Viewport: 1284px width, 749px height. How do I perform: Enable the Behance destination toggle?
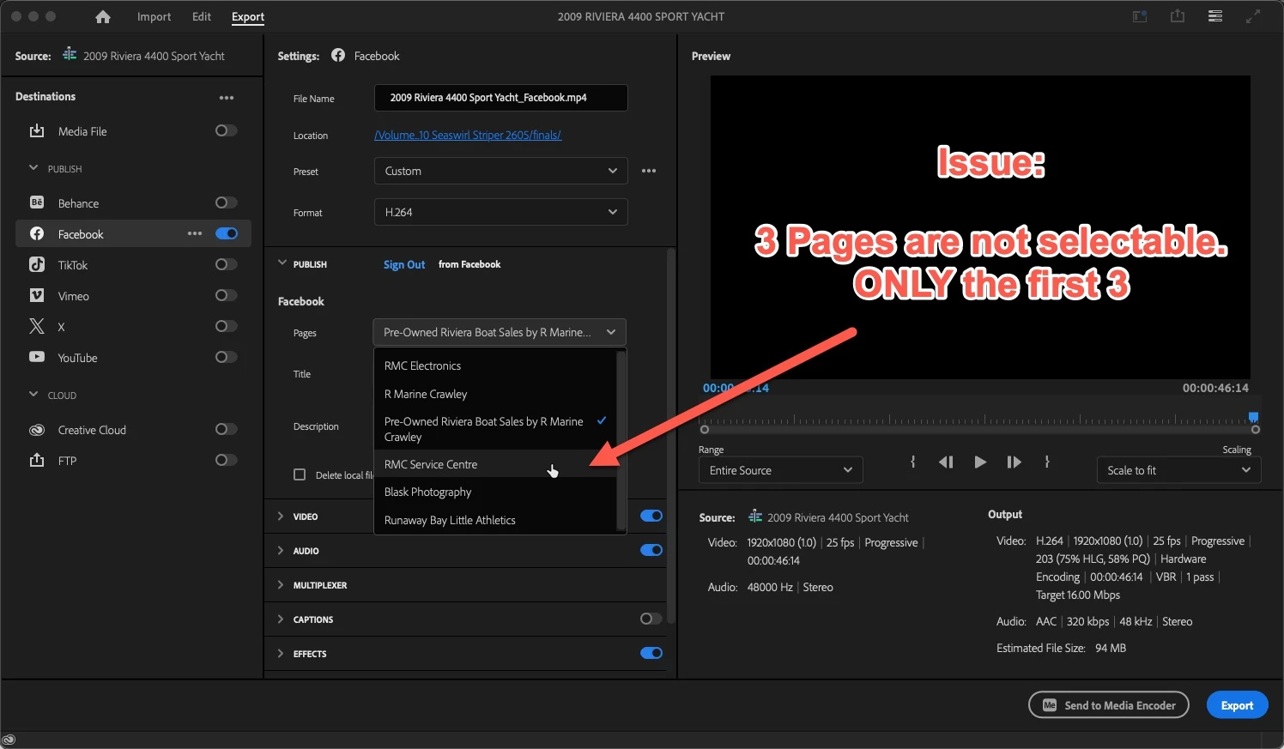[x=226, y=202]
